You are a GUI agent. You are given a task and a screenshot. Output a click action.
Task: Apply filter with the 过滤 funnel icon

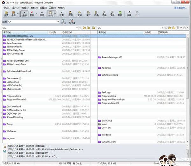63,22
